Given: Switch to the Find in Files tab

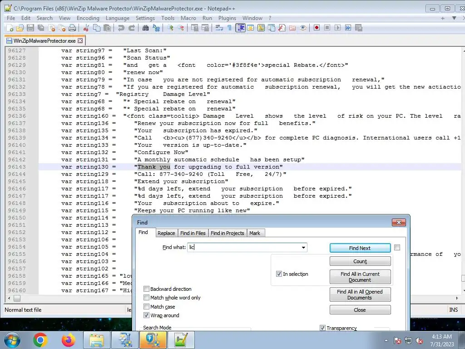Looking at the screenshot, I should [193, 233].
